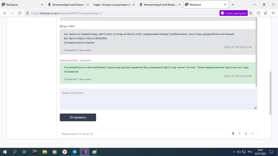Click the .onion доступно button
Image resolution: width=278 pixels, height=156 pixels.
[234, 13]
